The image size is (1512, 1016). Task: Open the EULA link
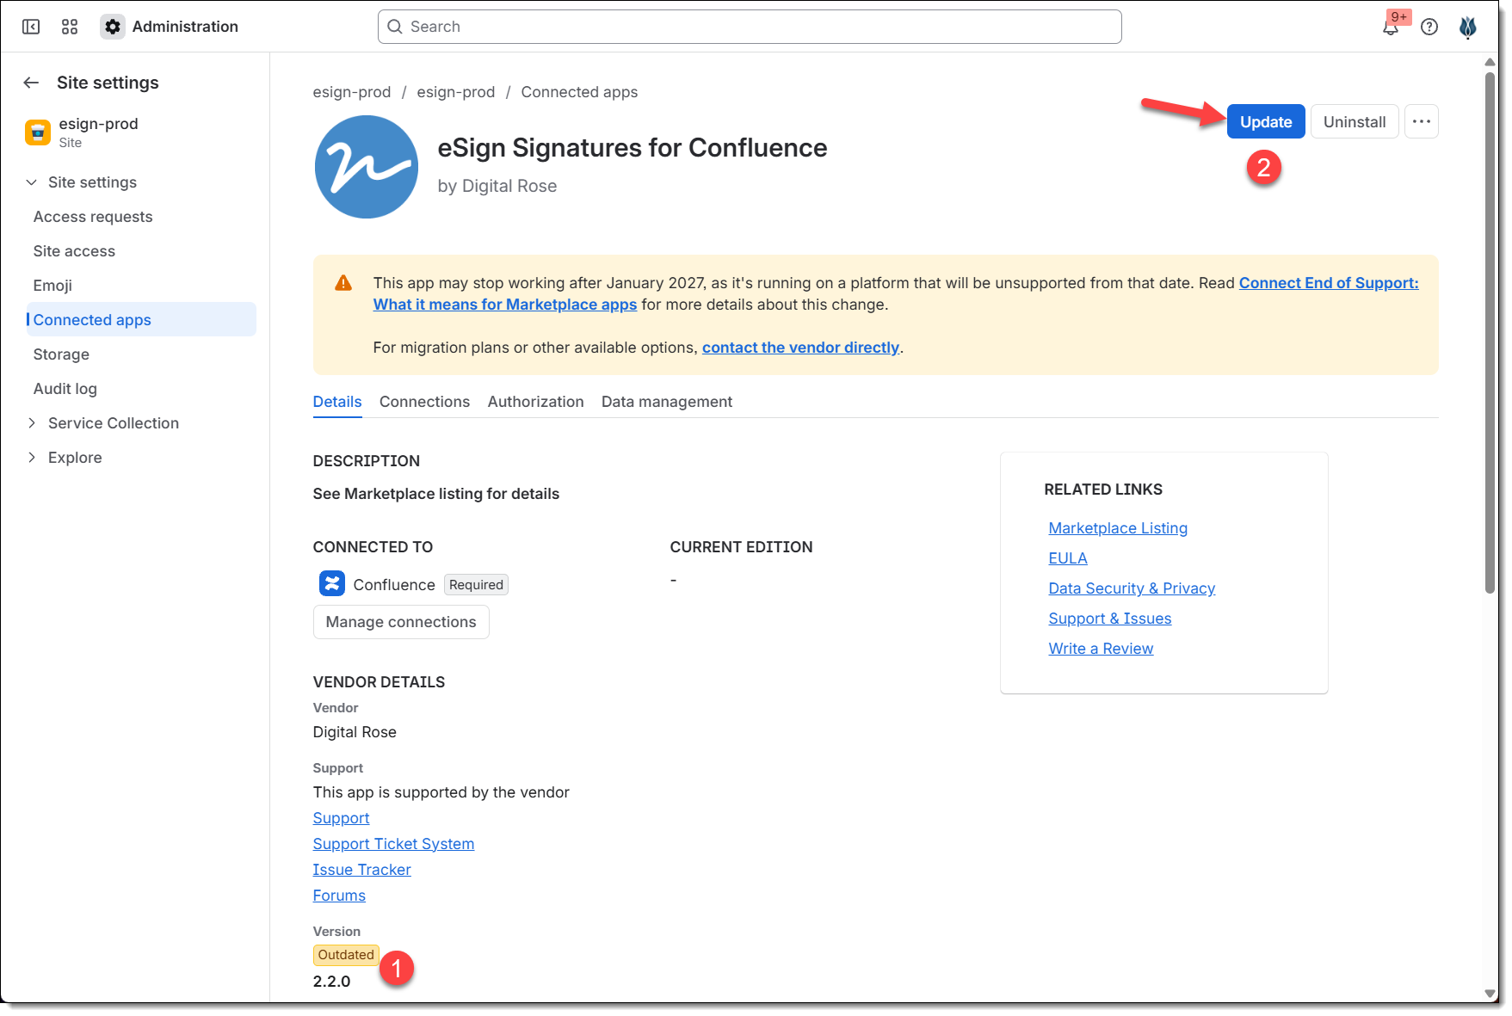coord(1068,558)
